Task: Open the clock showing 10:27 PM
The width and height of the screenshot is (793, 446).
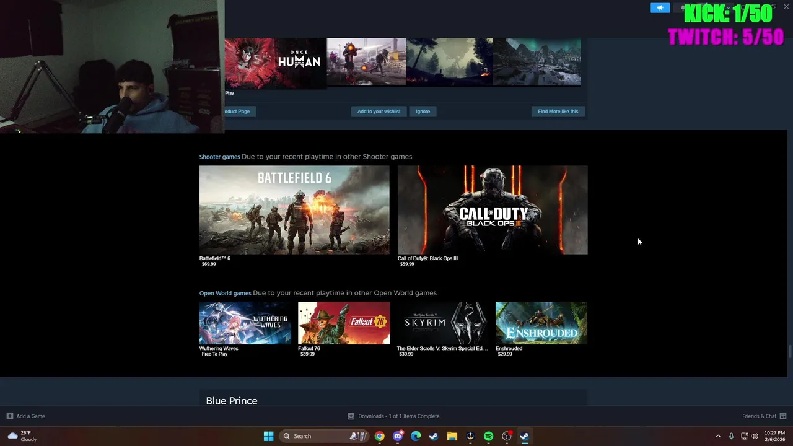Action: [774, 436]
